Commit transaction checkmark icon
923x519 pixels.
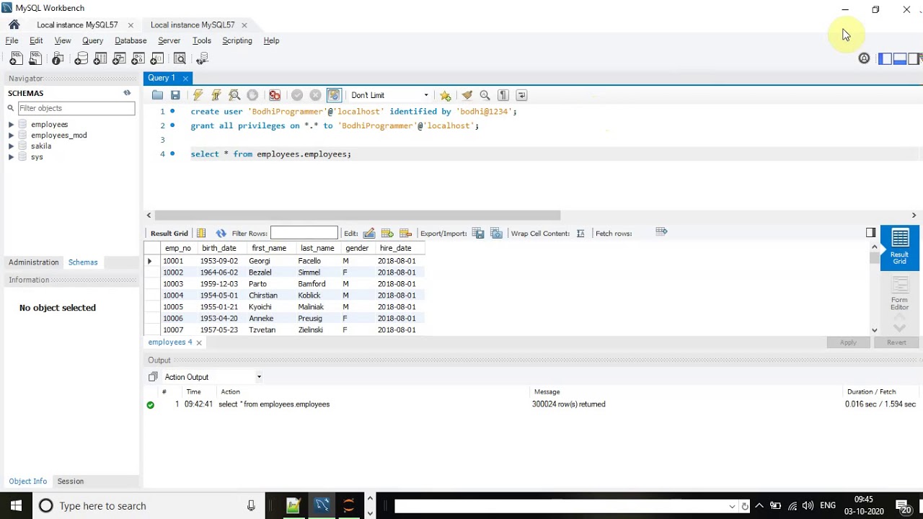coord(297,95)
